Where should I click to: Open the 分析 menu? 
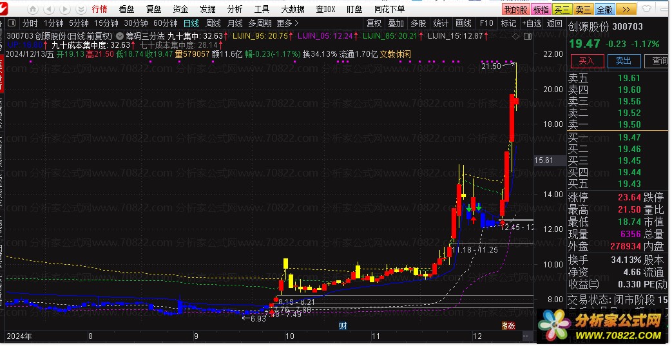click(x=235, y=9)
